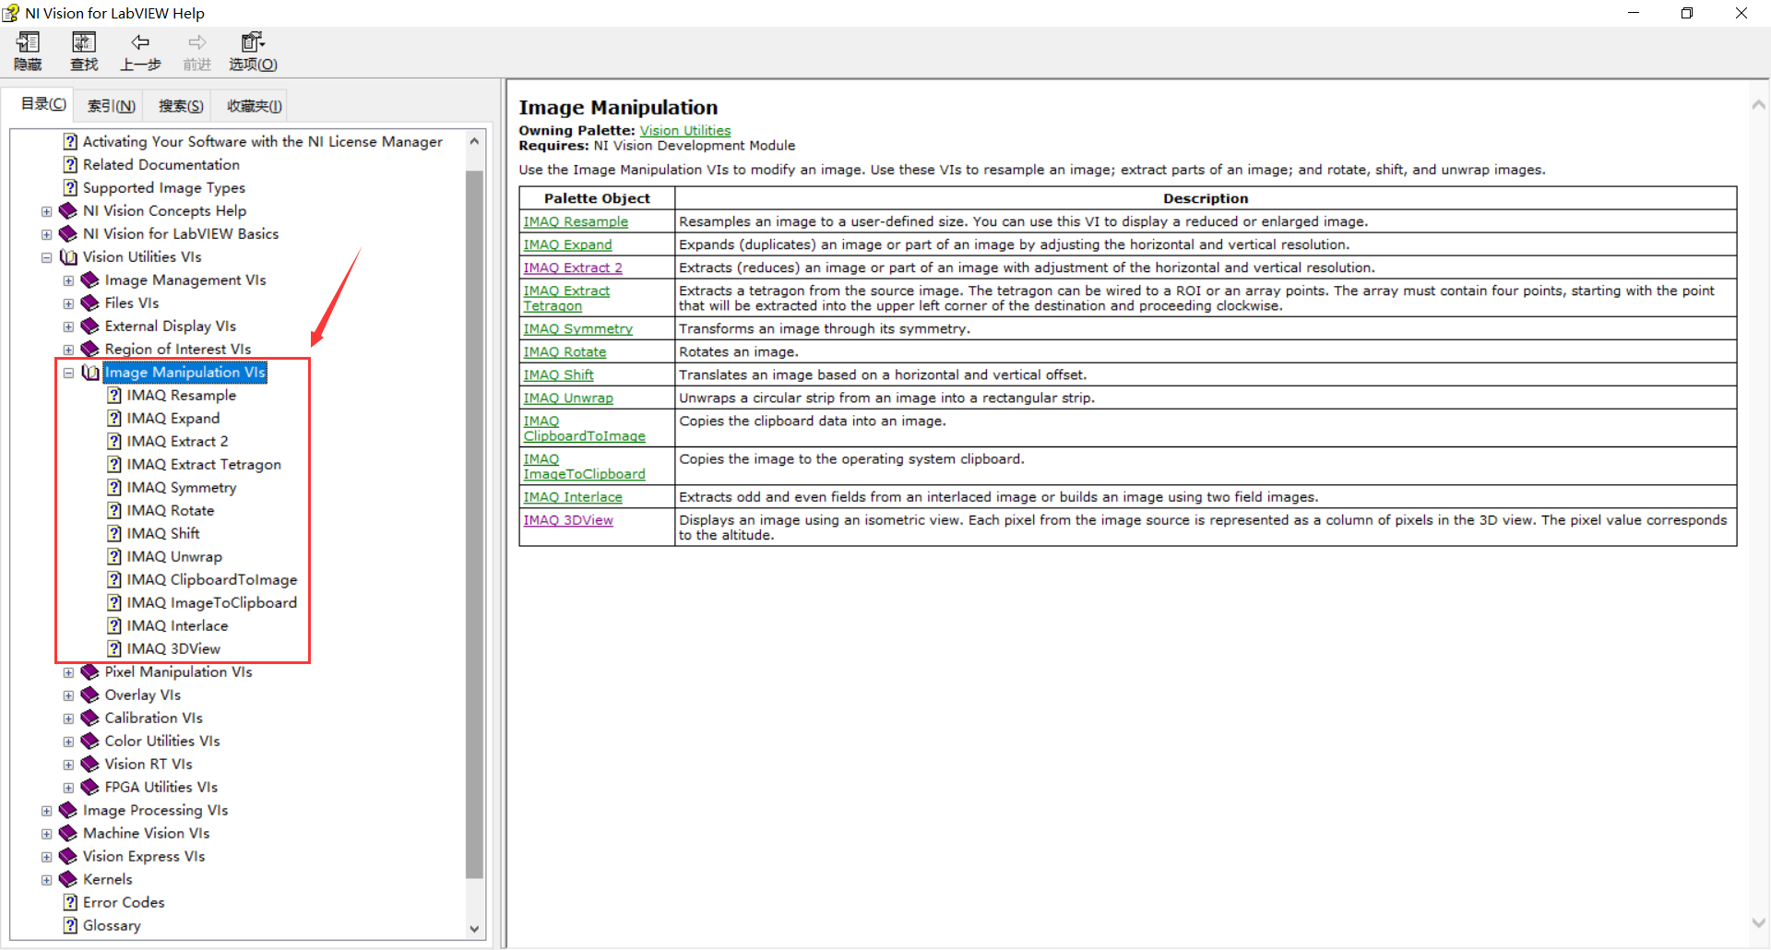The image size is (1771, 950).
Task: Click the Locate (查找) toolbar icon
Action: tap(84, 42)
